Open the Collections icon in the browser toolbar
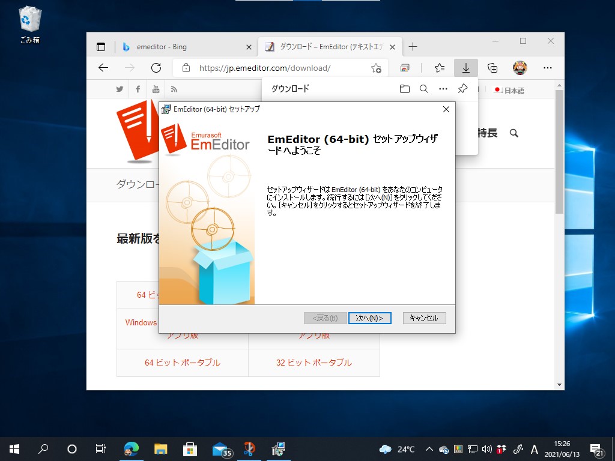The image size is (615, 461). 492,68
